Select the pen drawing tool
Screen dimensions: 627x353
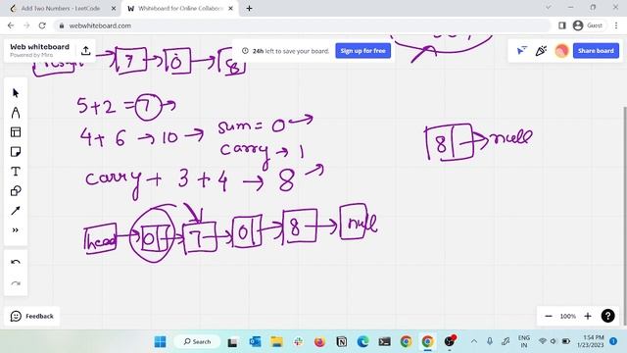[x=16, y=113]
